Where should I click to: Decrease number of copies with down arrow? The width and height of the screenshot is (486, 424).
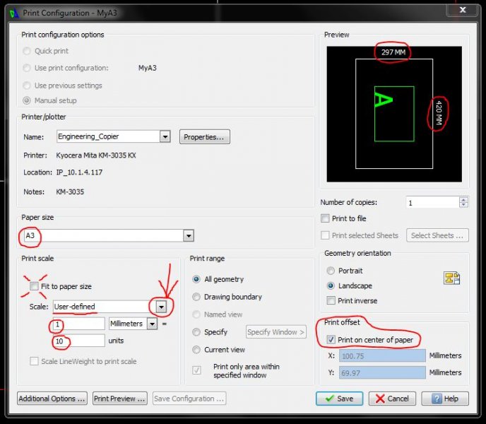click(x=463, y=205)
